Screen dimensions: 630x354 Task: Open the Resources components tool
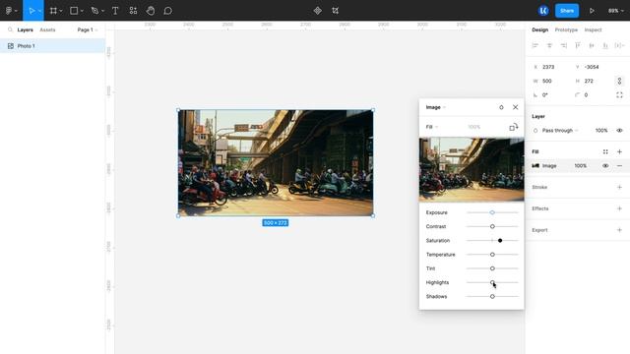(x=133, y=11)
